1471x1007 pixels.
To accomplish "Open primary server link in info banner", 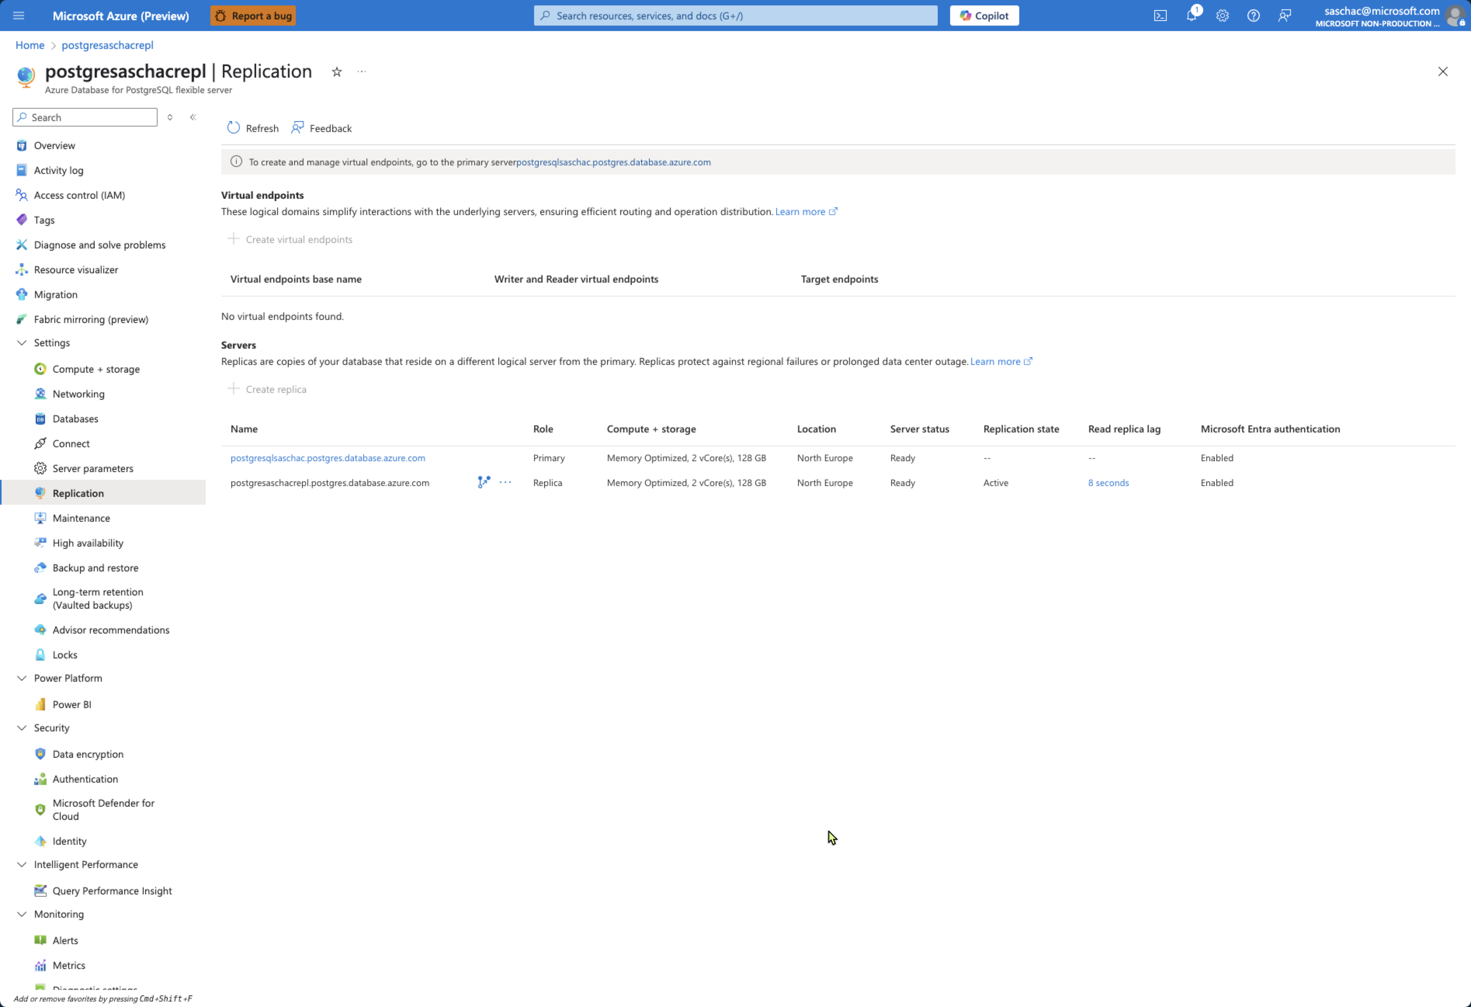I will [613, 162].
